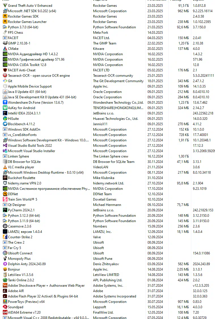The image size is (215, 319).
Task: Click the Rockstar Games Launcher icon
Action: 5,22
